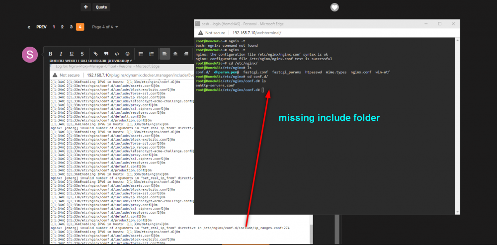
Task: Click the webterminal window title bar text
Action: pos(243,24)
